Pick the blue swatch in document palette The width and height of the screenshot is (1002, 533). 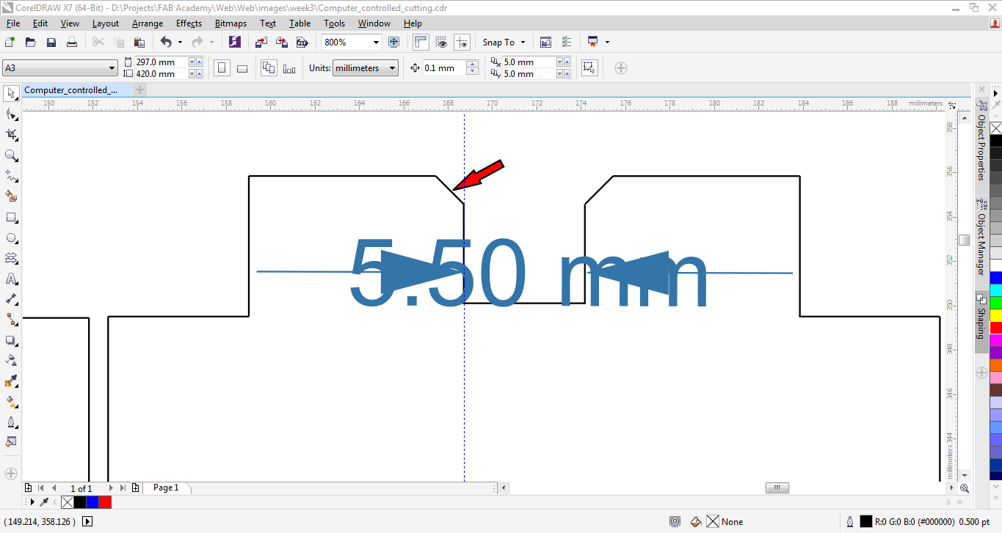coord(92,502)
